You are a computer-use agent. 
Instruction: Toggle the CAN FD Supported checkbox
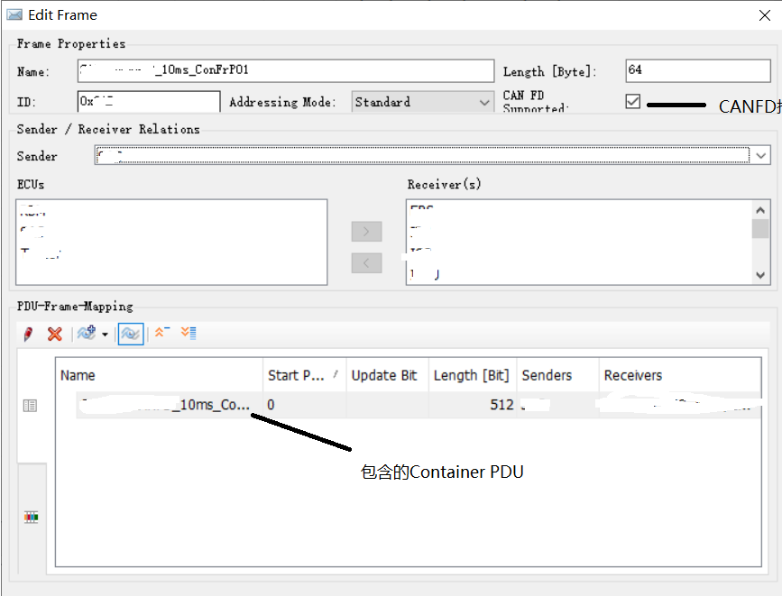click(x=633, y=101)
